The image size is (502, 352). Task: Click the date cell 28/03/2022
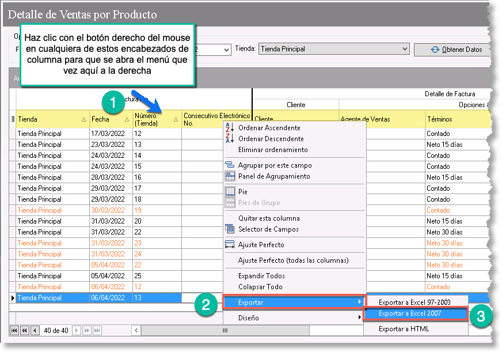tap(111, 177)
